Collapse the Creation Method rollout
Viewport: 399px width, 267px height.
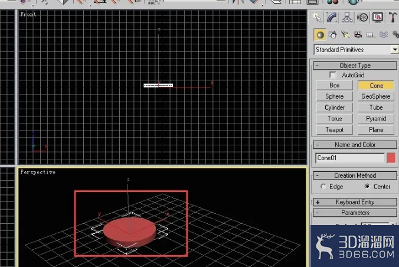[x=355, y=175]
